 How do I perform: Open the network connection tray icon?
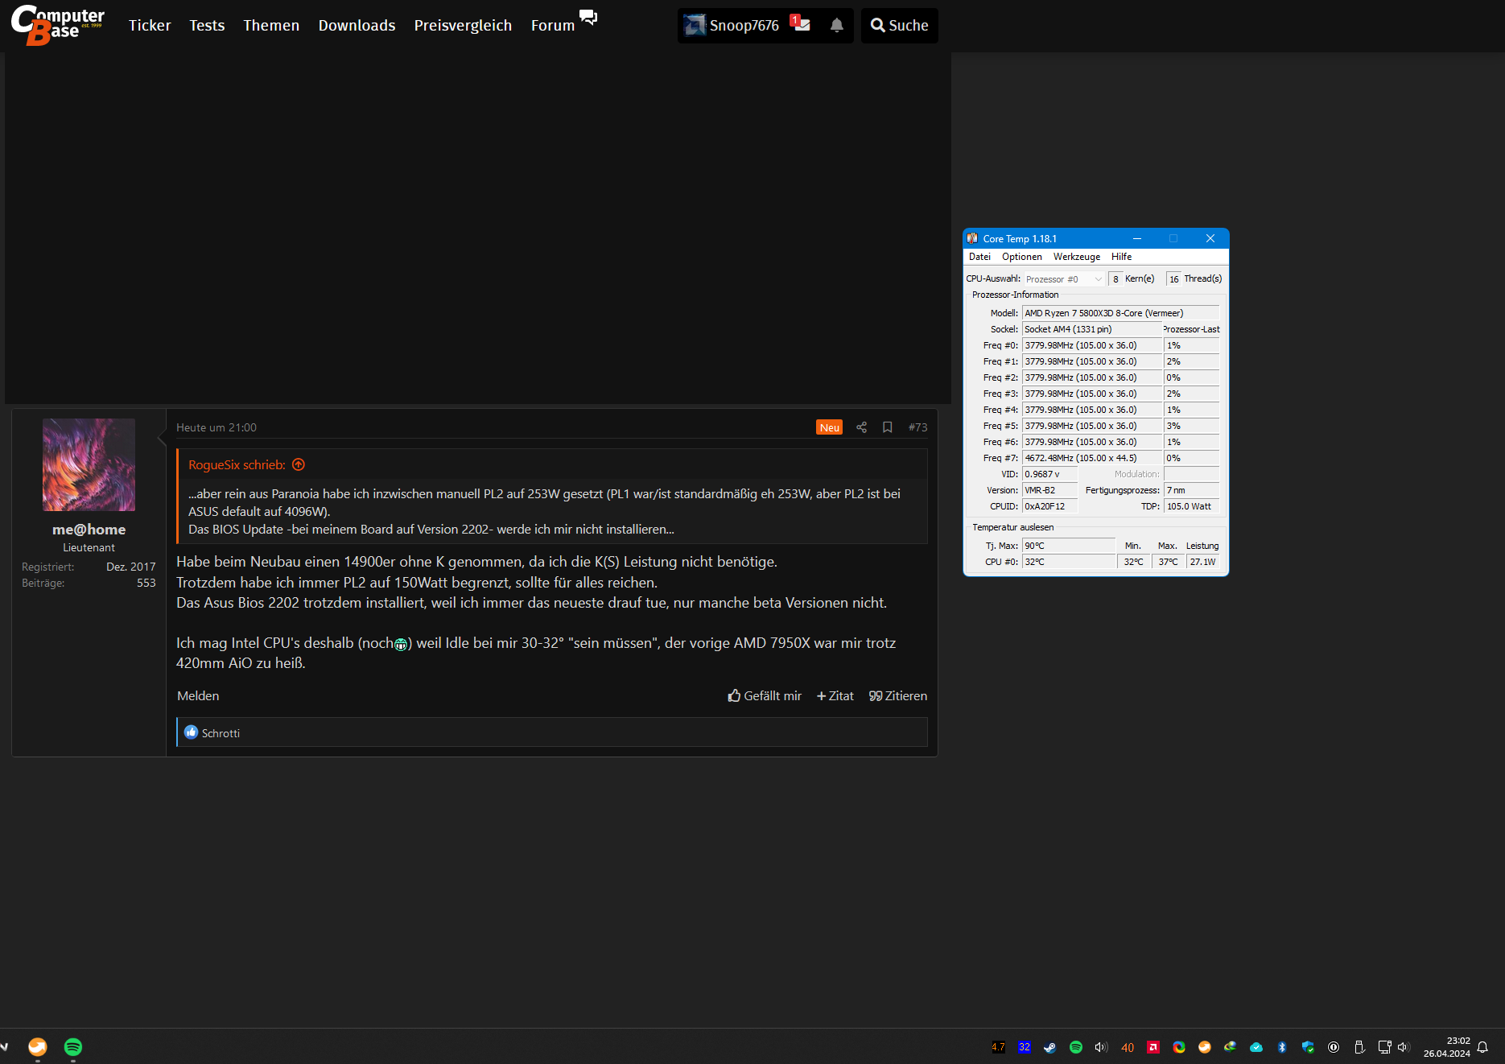[x=1384, y=1047]
